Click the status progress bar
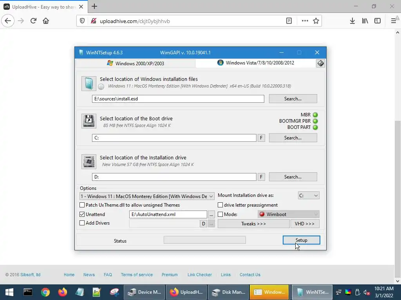401x300 pixels. 204,240
